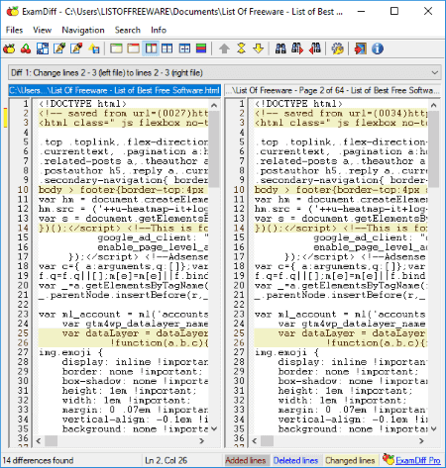Click the Compare files apple icon
Image resolution: width=446 pixels, height=468 pixels.
pos(9,48)
